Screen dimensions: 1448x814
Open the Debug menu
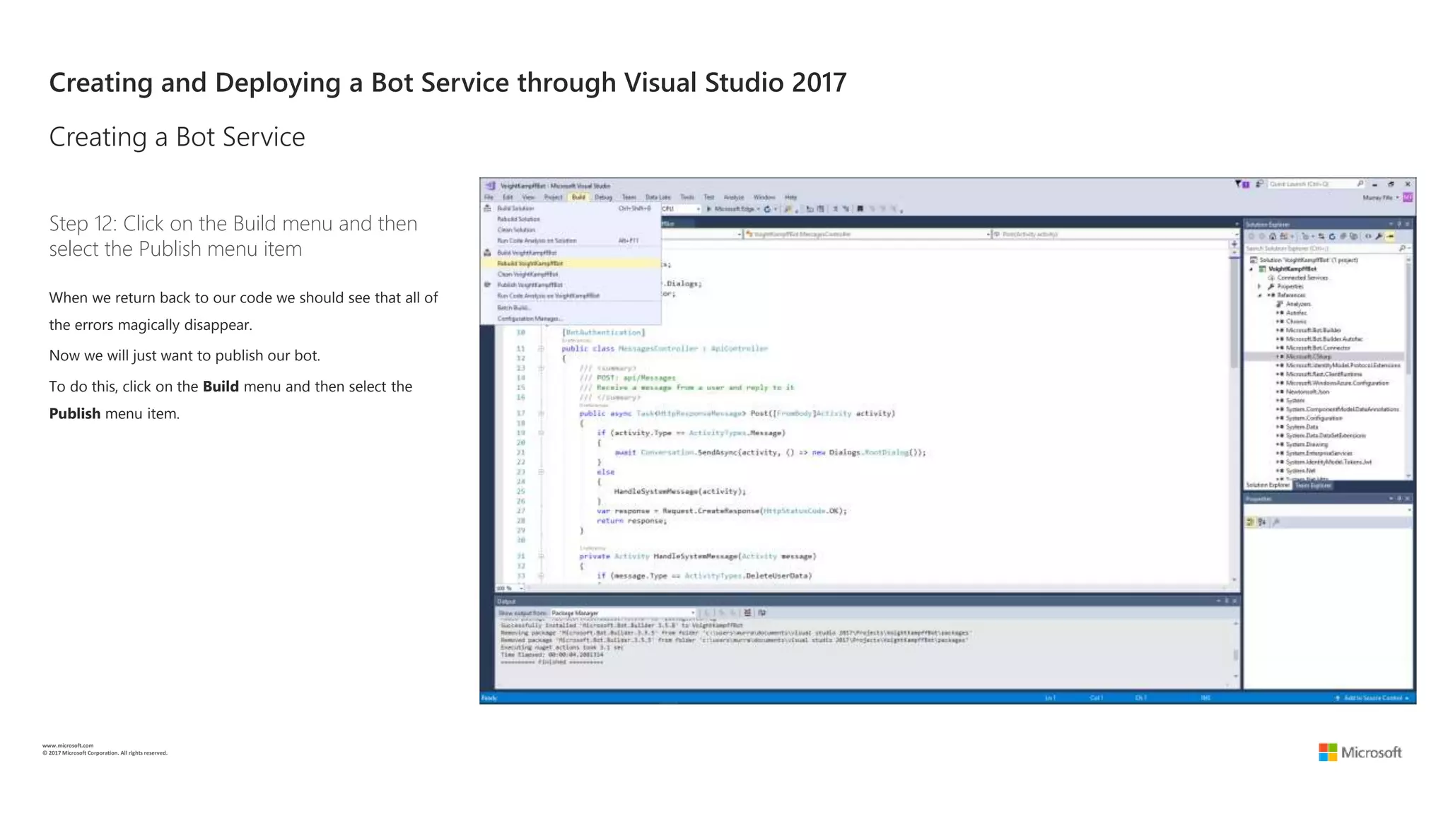point(603,197)
